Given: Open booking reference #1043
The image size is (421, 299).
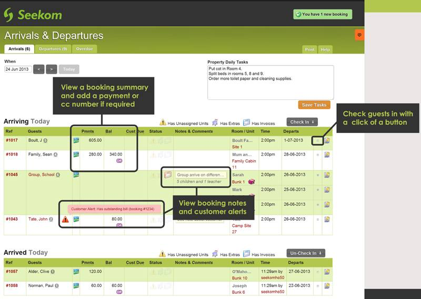Looking at the screenshot, I should [x=12, y=219].
